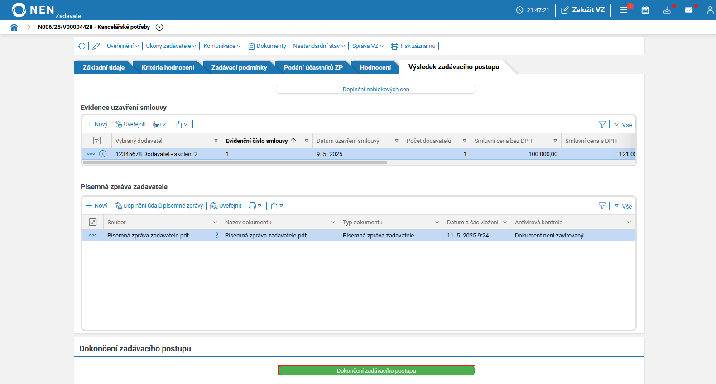The width and height of the screenshot is (716, 384).
Task: Click the 9. 5. 2025 date cell
Action: (358, 154)
